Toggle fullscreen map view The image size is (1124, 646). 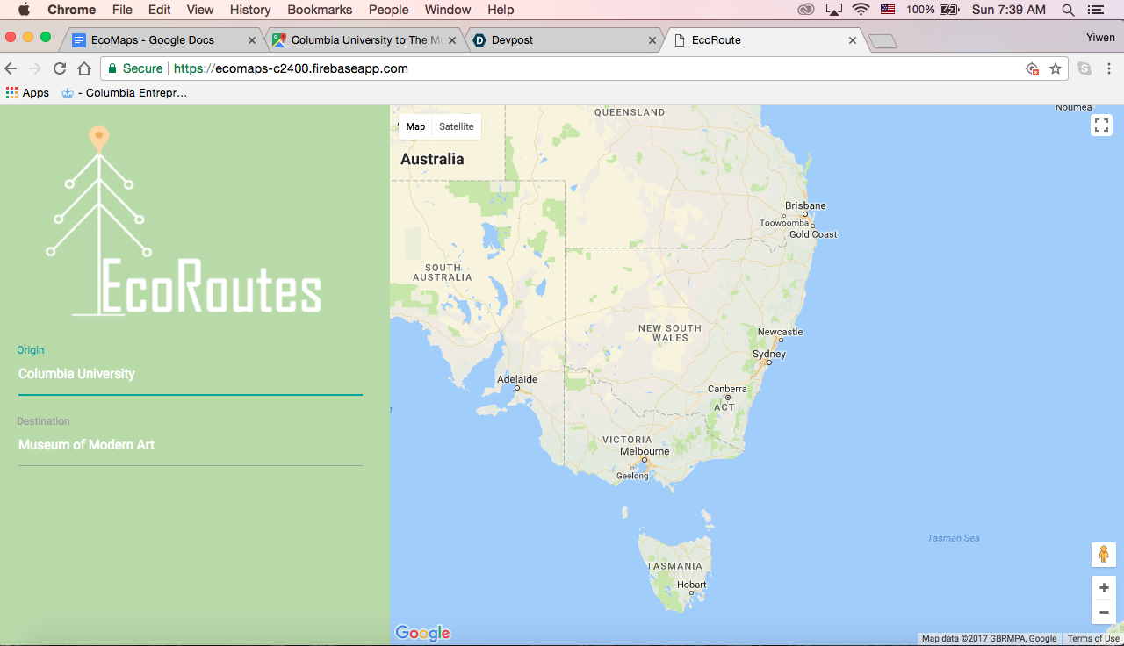[1102, 125]
